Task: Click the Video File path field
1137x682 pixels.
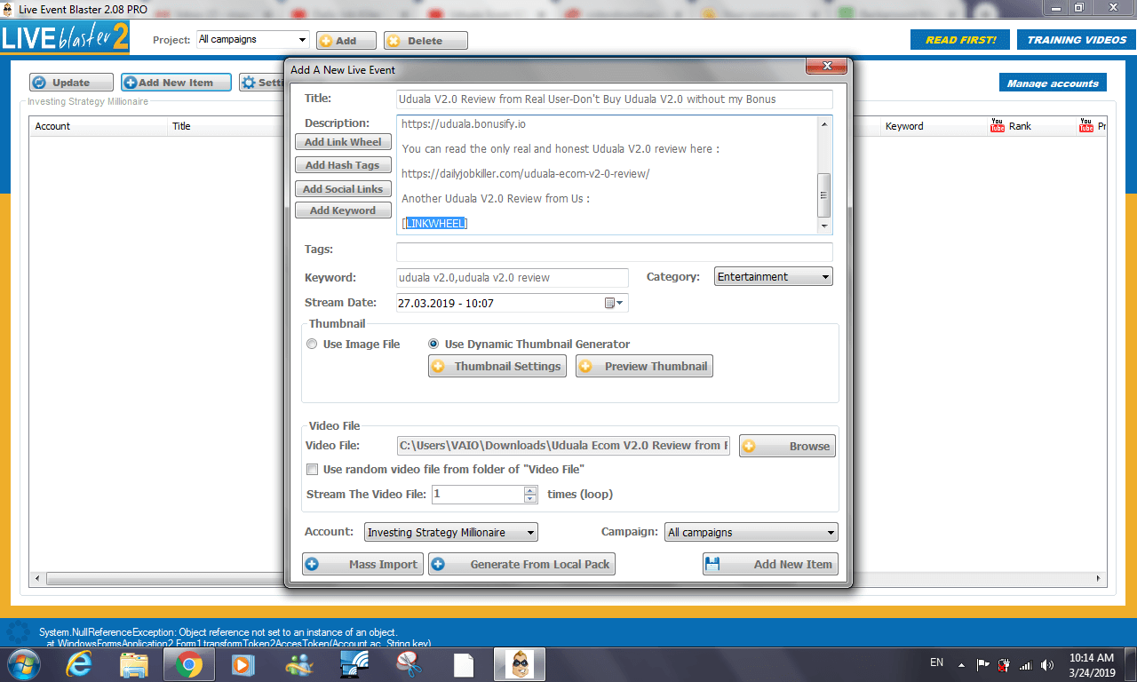Action: 563,446
